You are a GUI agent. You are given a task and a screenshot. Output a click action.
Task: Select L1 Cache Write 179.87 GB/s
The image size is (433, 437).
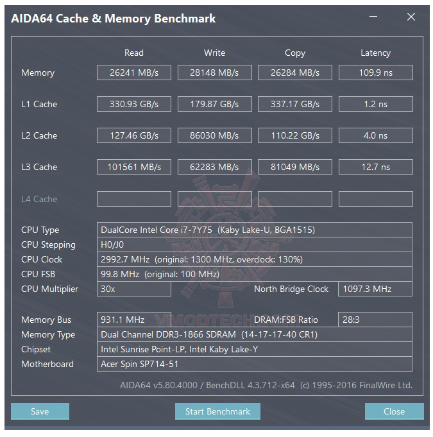coord(214,104)
